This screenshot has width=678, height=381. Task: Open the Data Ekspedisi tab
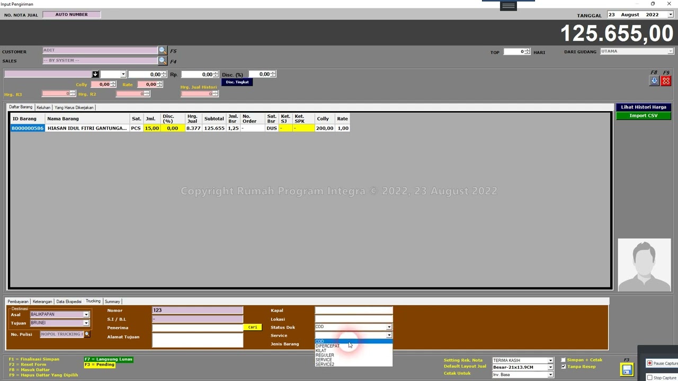pos(69,302)
